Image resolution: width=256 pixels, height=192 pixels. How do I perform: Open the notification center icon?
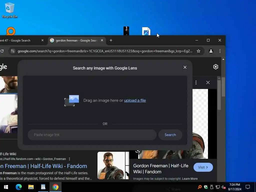[x=248, y=187]
